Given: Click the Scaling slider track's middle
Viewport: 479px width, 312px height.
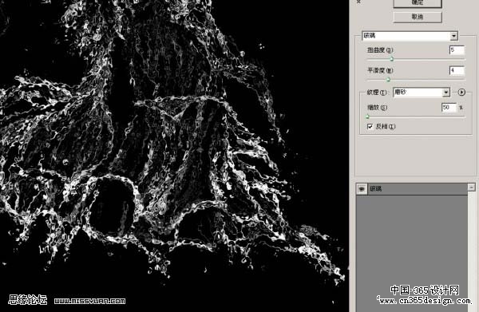Looking at the screenshot, I should (x=416, y=117).
